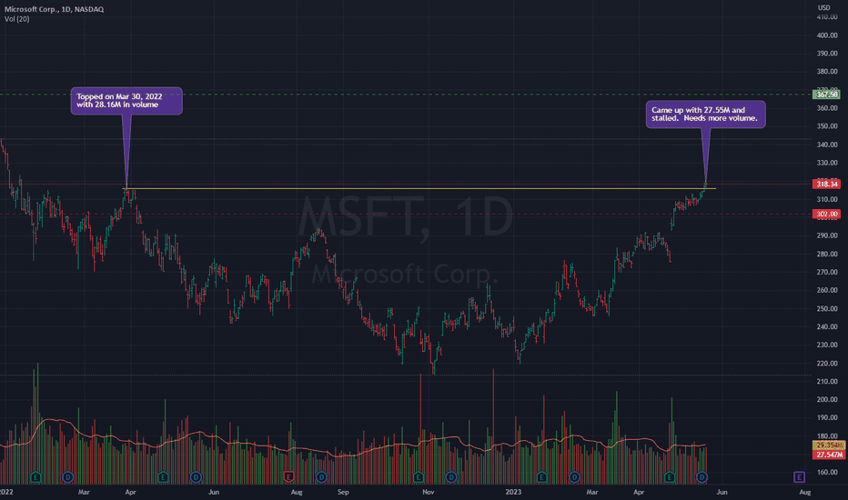Open the green earnings marker between Apr and Jun 2022
The width and height of the screenshot is (848, 500).
[x=163, y=476]
